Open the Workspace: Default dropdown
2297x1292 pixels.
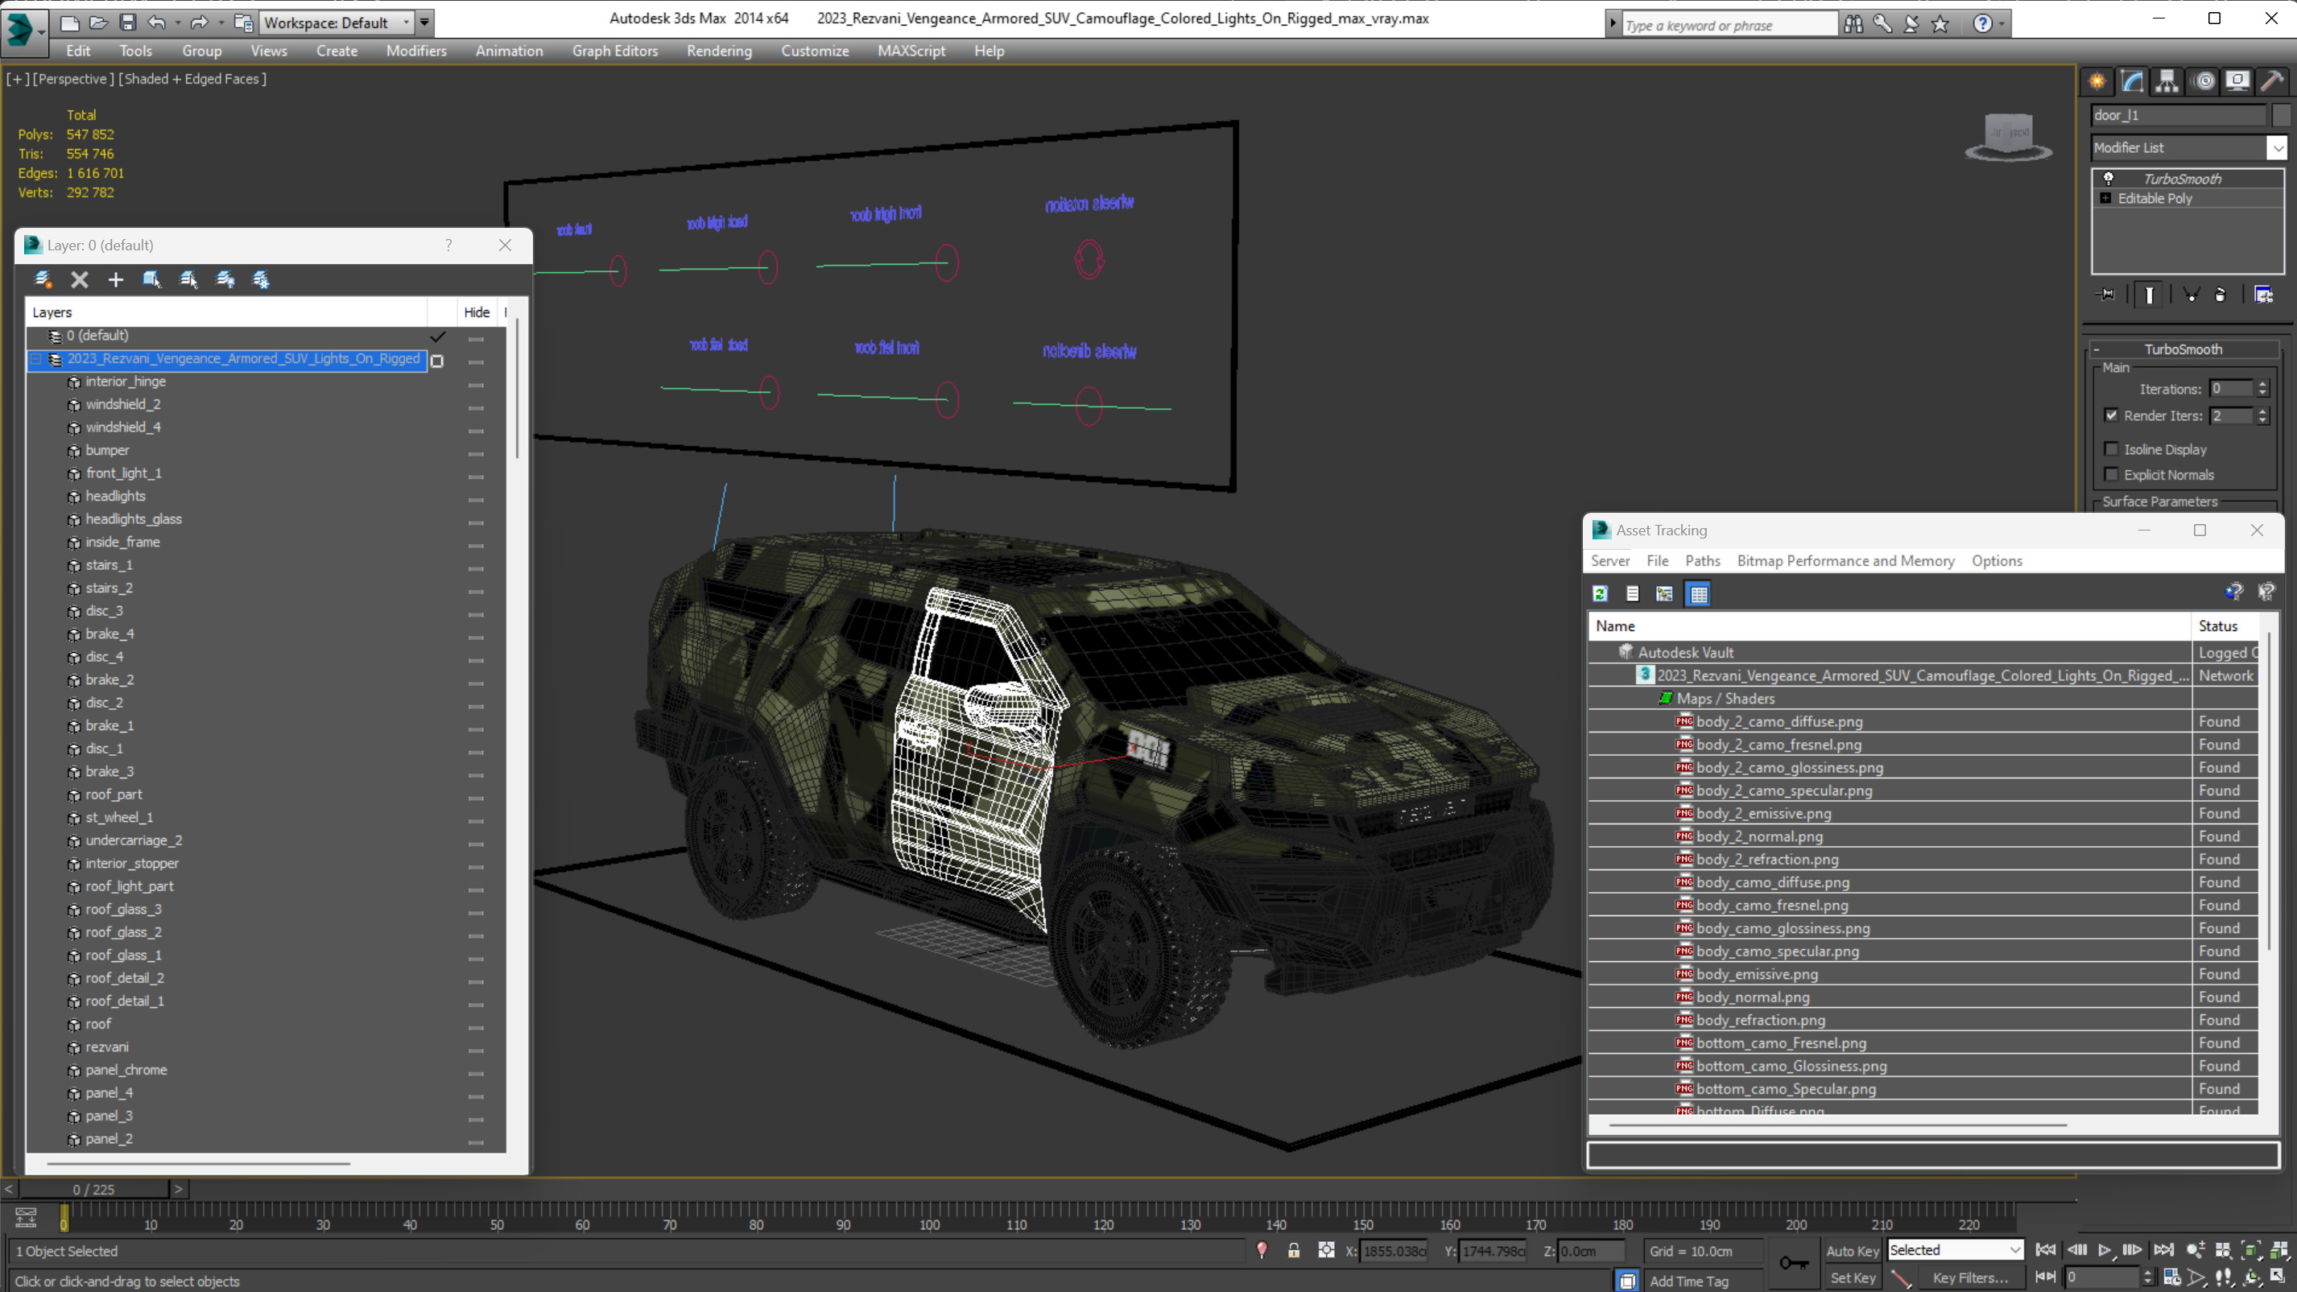(337, 23)
